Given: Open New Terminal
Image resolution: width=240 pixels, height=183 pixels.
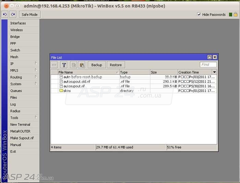Looking at the screenshot, I should point(24,124).
